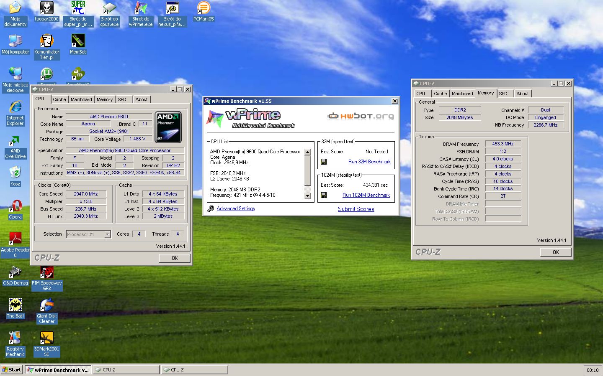Open Memory tab in left CPU-Z window

point(105,99)
